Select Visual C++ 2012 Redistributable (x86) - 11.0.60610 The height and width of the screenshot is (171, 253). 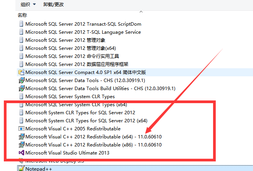pyautogui.click(x=93, y=145)
